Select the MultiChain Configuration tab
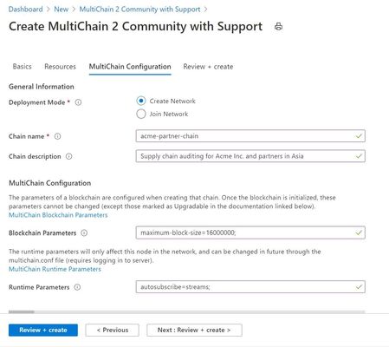 [130, 67]
